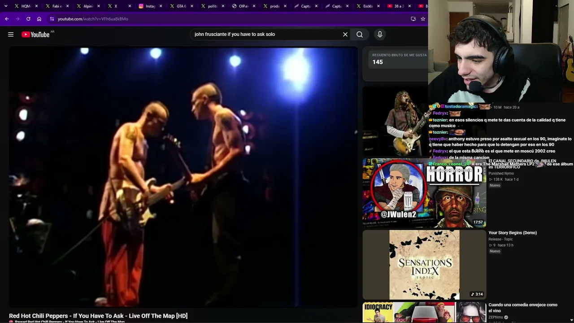Image resolution: width=574 pixels, height=323 pixels.
Task: Switch to the Alpini X tab
Action: pyautogui.click(x=88, y=6)
